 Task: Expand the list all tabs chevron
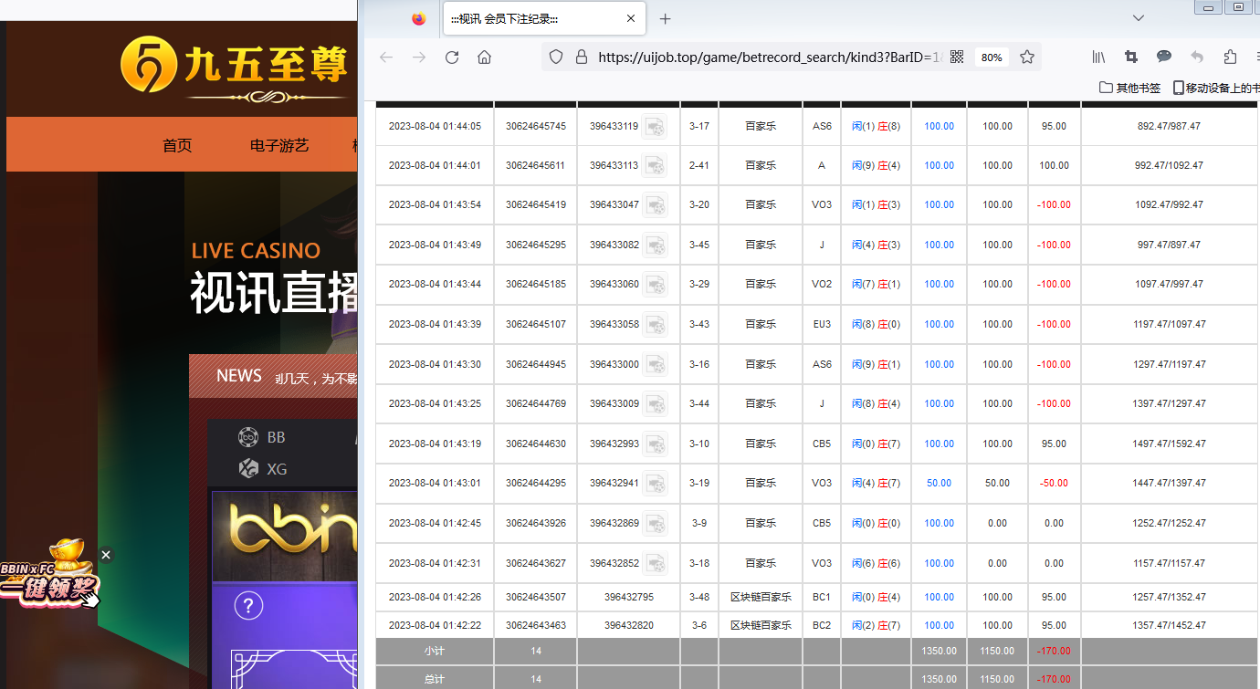tap(1138, 18)
